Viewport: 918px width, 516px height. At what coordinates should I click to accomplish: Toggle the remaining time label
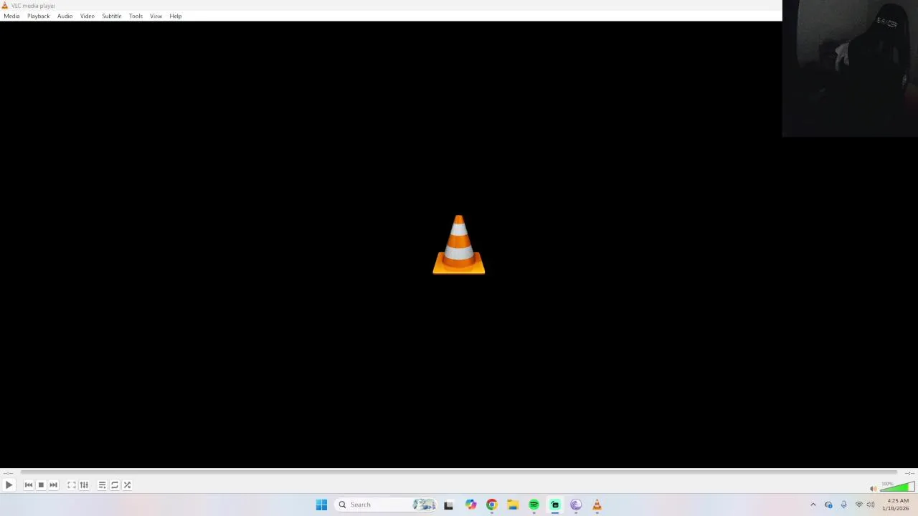click(x=909, y=473)
